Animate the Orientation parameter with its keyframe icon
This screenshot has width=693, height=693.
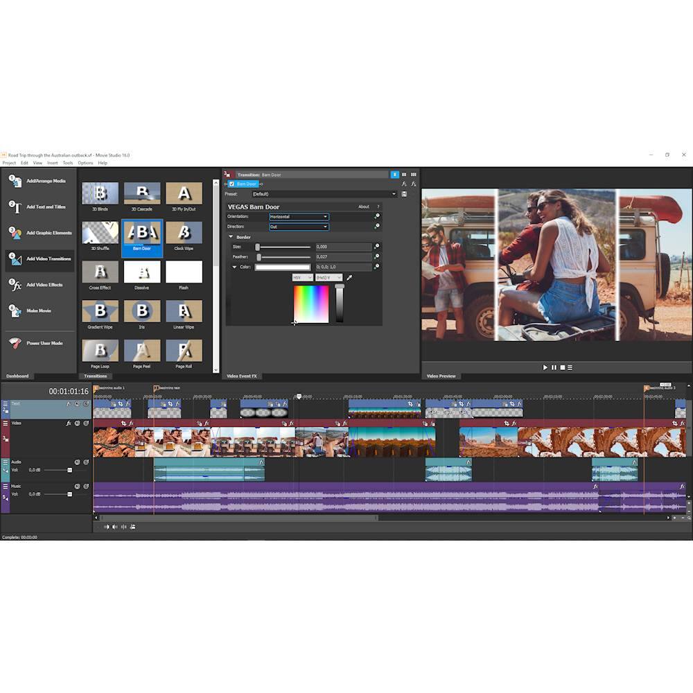pos(377,216)
